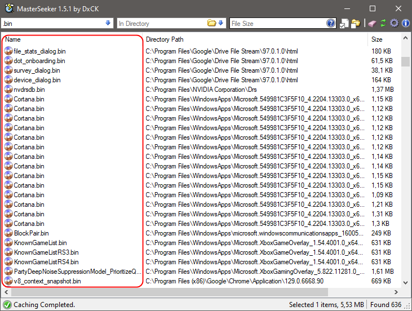Viewport: 412px width, 311px height.
Task: Click the File Size help question-mark icon
Action: (x=331, y=23)
